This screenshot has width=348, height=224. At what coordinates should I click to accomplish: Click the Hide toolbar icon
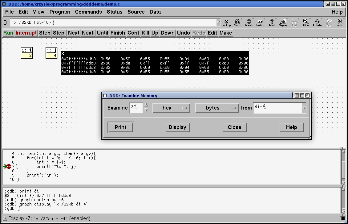(x=306, y=23)
